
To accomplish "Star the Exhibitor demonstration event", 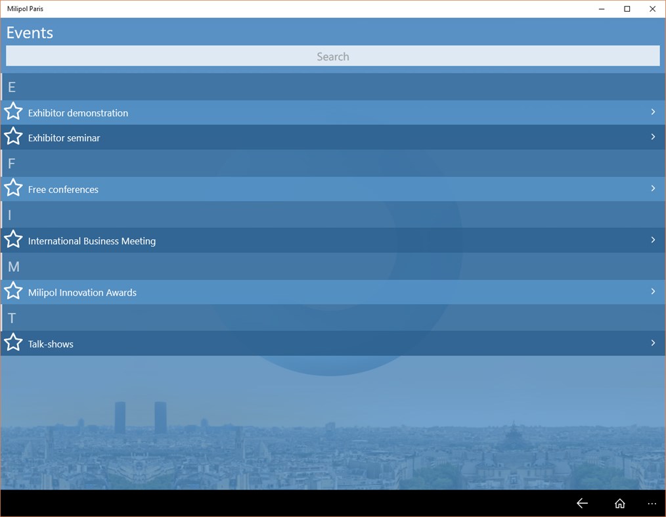I will 13,111.
